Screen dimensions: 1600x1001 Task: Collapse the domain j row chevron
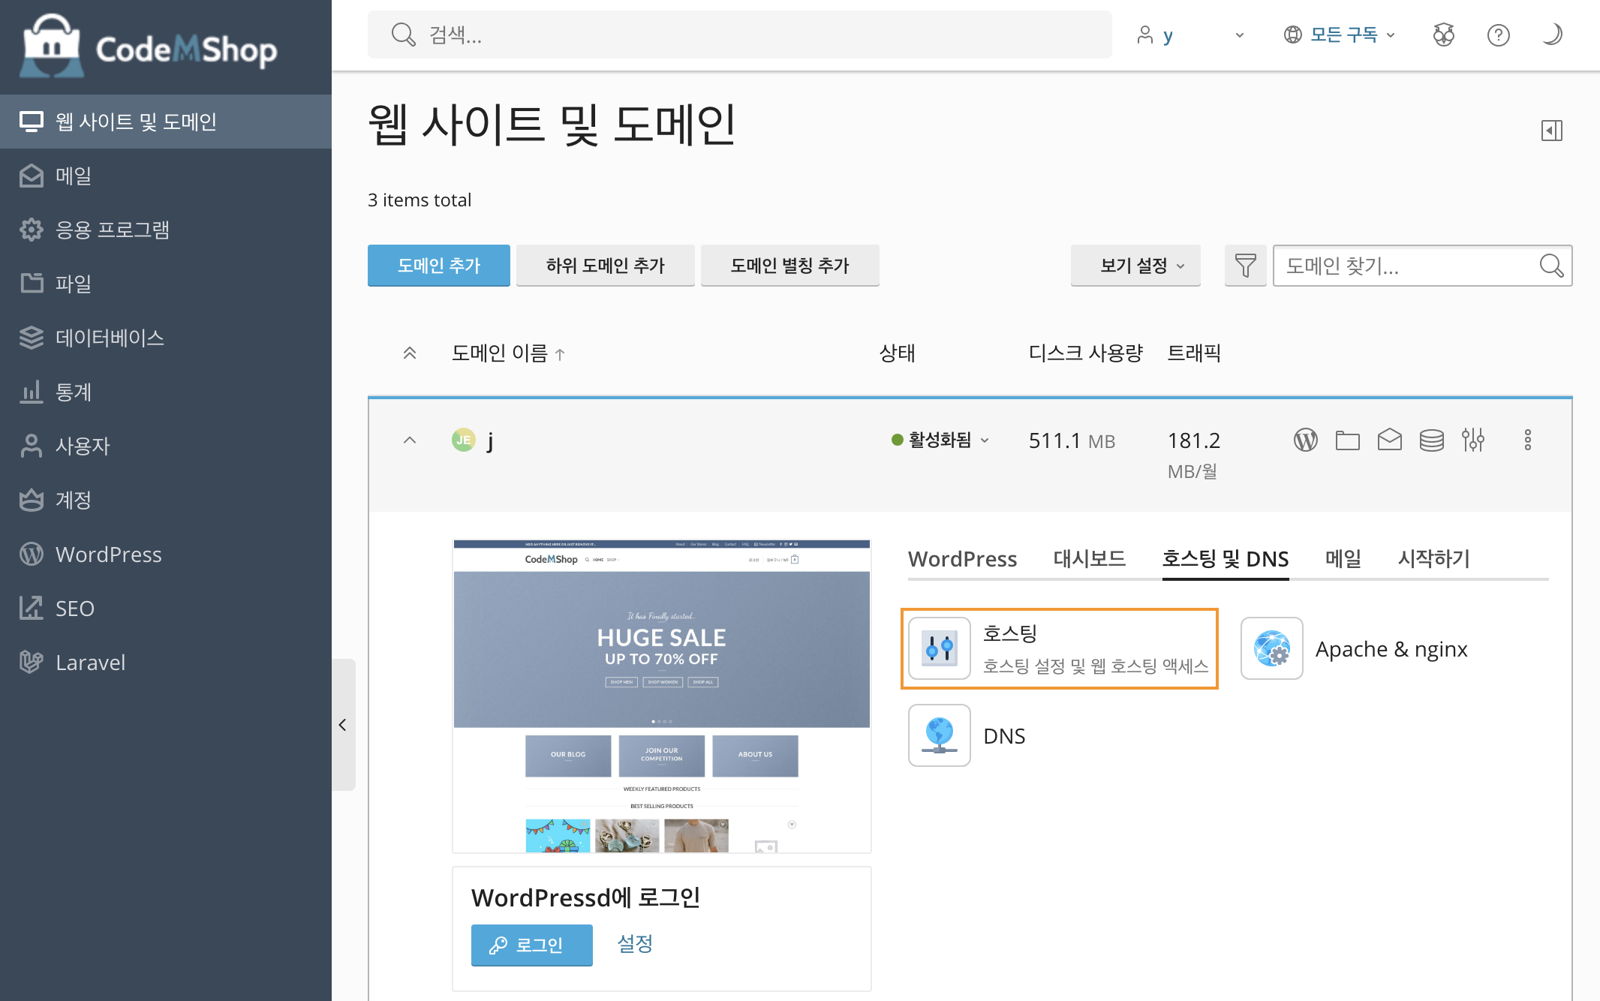(410, 440)
